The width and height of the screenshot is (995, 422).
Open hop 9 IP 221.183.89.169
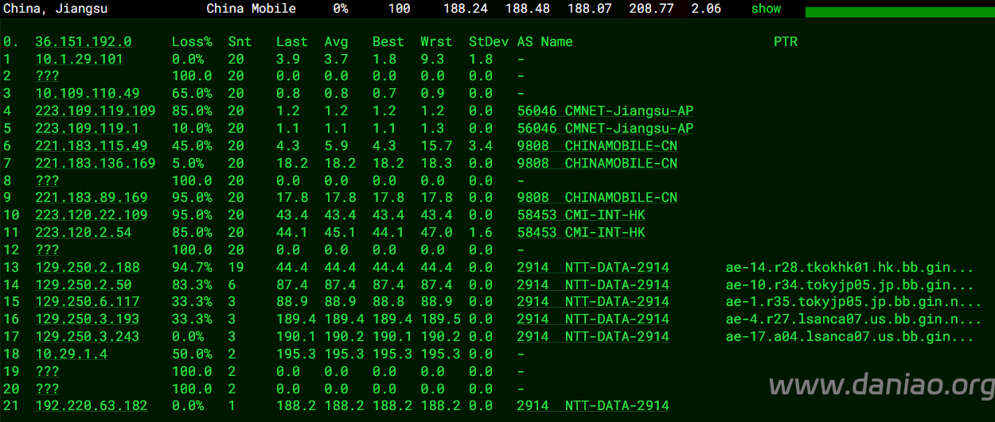(x=92, y=197)
